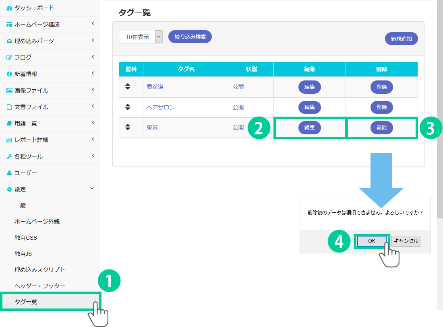
Task: Click the 各種ツール wrench icon
Action: (x=9, y=156)
